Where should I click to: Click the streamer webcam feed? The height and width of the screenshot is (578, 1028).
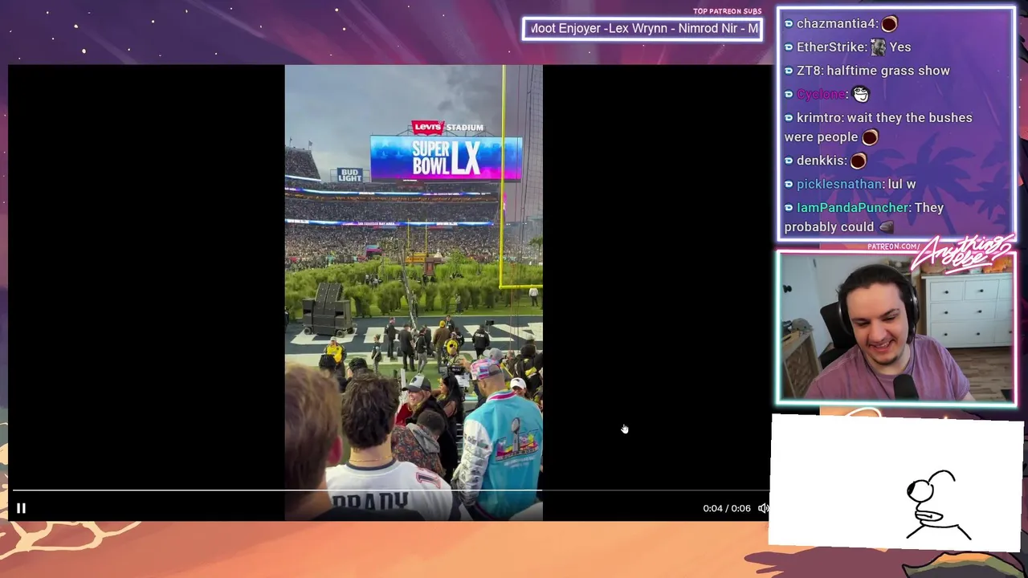[x=896, y=327]
